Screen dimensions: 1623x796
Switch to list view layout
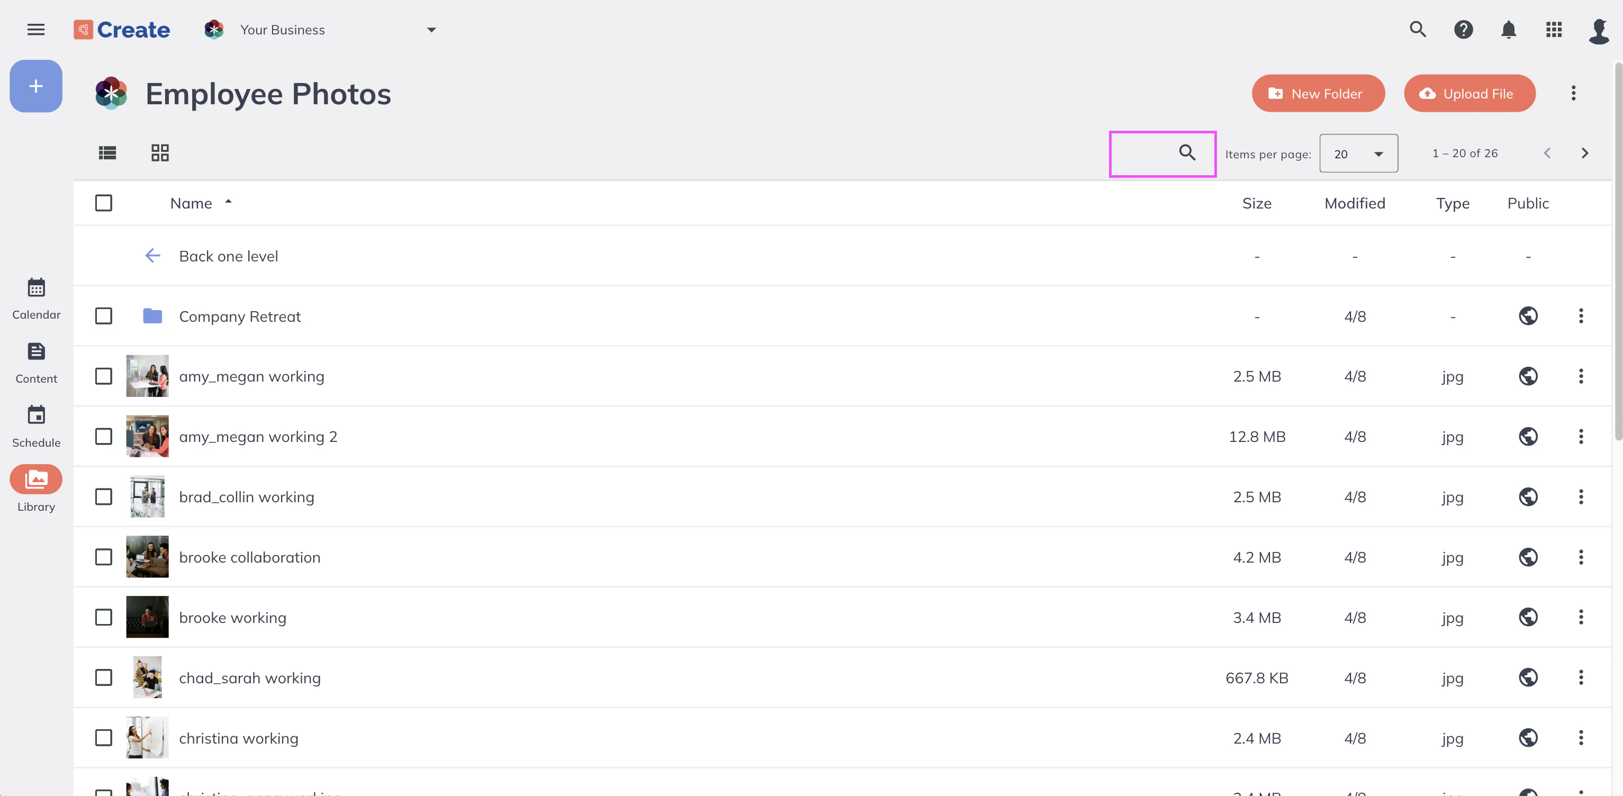(x=108, y=153)
